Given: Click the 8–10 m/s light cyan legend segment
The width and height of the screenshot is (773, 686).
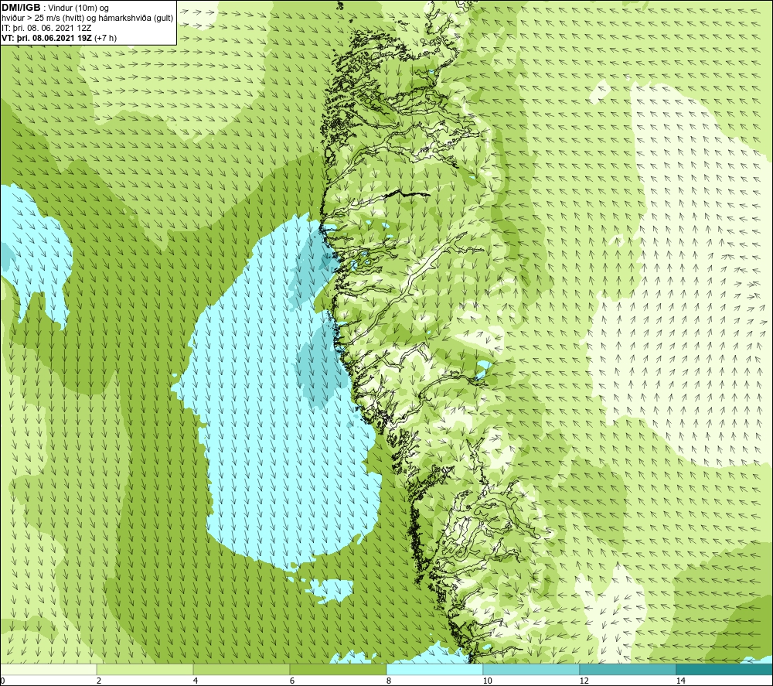Looking at the screenshot, I should (x=434, y=669).
